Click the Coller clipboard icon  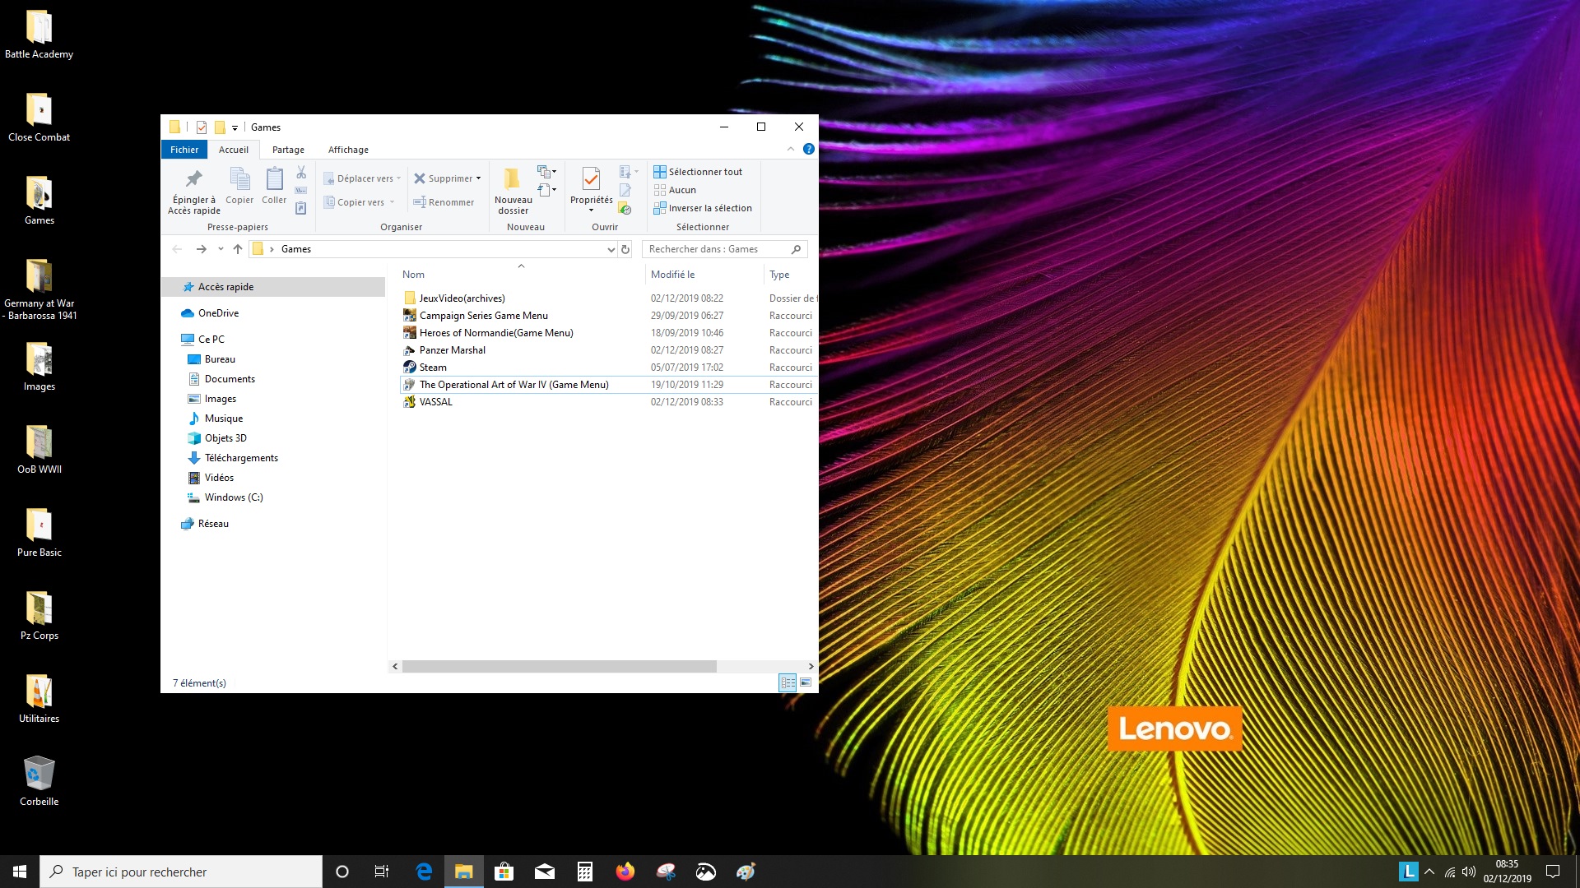tap(274, 179)
